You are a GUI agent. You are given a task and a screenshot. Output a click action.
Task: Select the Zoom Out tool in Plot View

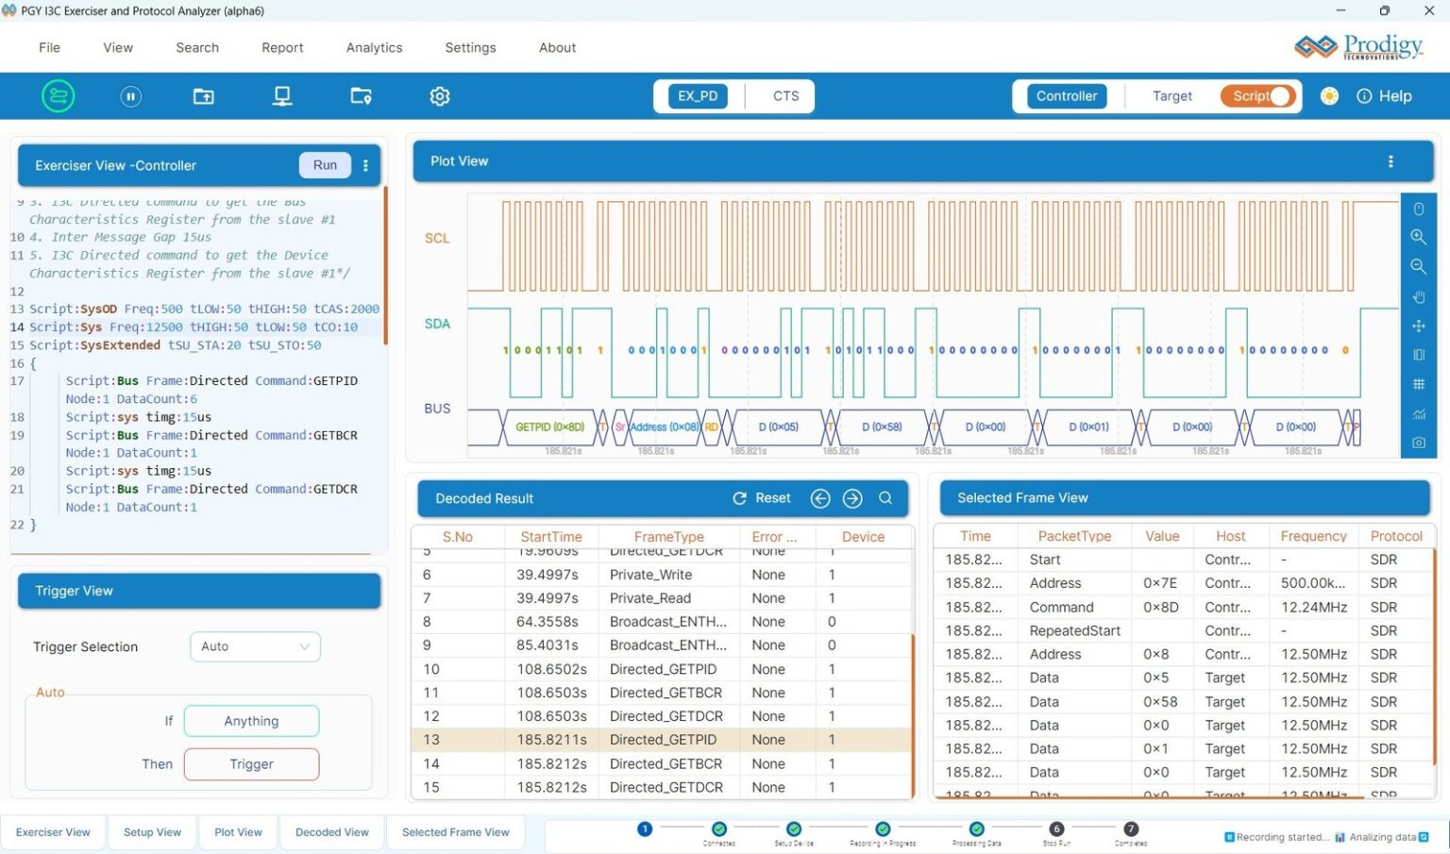[x=1419, y=266]
